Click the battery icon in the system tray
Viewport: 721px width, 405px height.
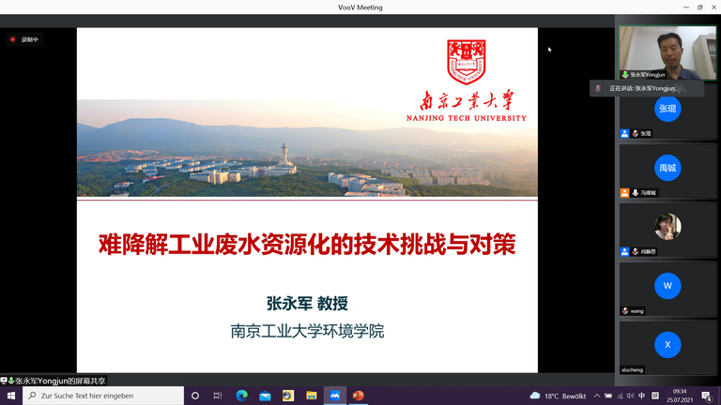pos(608,396)
